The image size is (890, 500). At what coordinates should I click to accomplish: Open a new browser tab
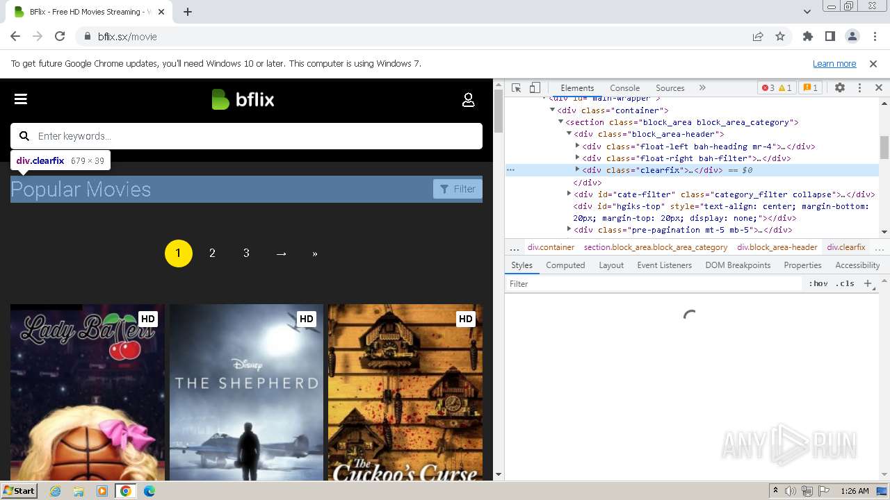tap(188, 12)
